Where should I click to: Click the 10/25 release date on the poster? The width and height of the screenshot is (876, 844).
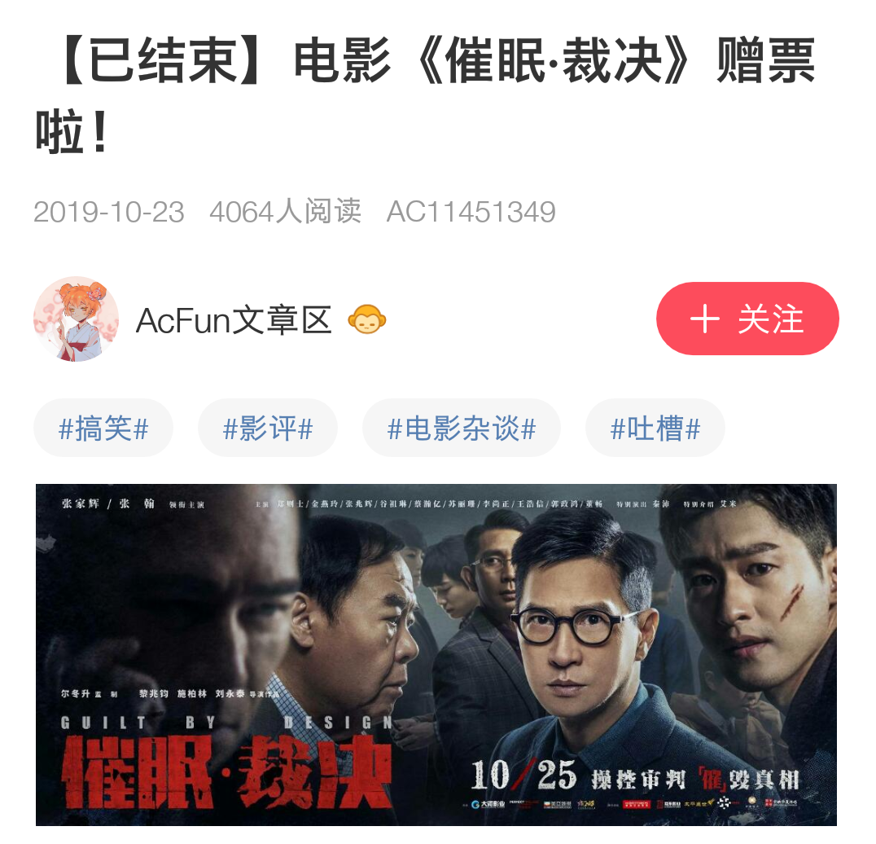[x=523, y=775]
